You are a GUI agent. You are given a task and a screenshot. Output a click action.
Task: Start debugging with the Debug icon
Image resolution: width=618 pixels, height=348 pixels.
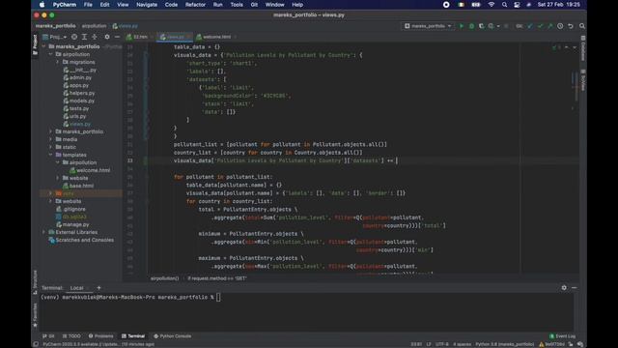pos(471,26)
